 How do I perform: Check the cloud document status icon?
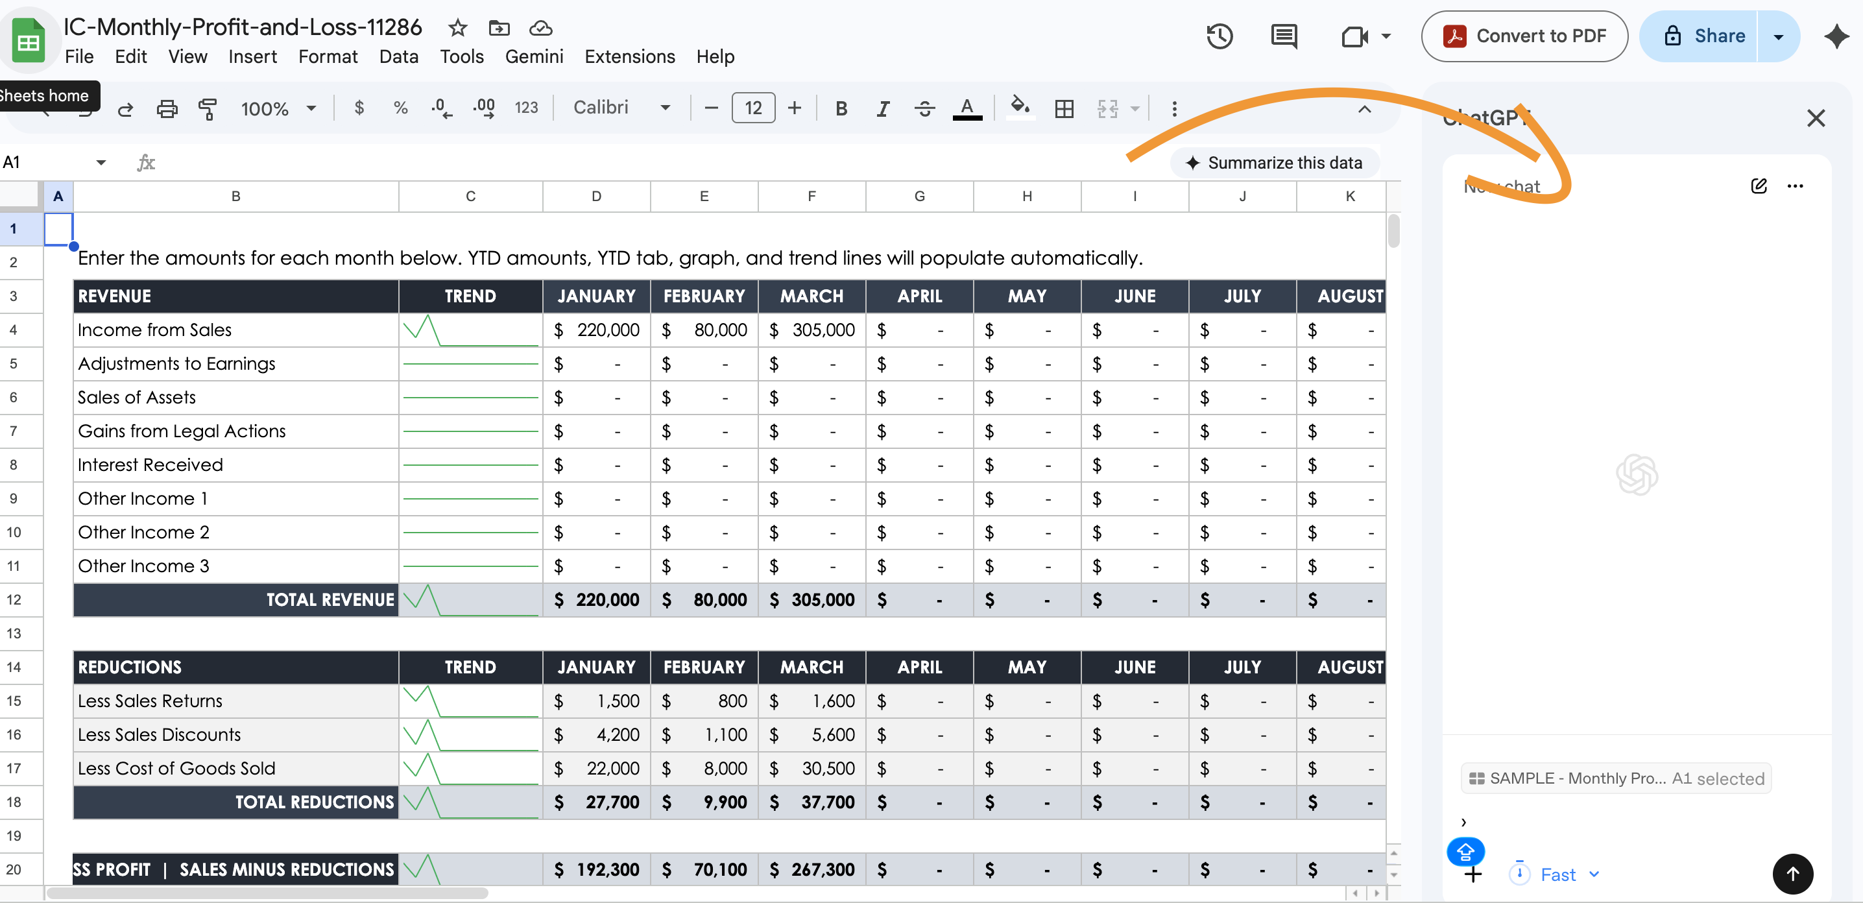(540, 28)
